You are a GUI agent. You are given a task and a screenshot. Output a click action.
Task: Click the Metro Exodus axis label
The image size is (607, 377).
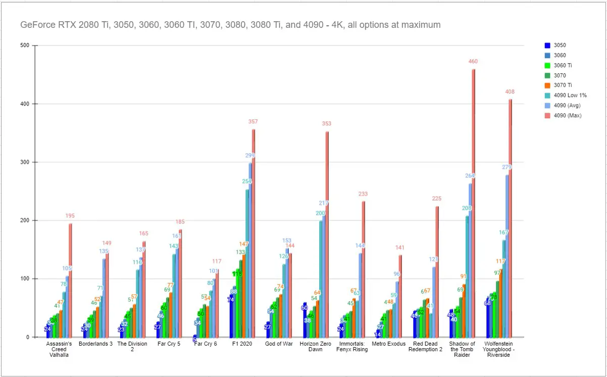[x=389, y=344]
